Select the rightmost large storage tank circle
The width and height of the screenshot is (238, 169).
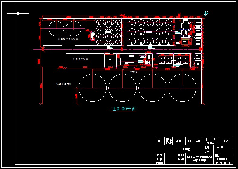click(182, 87)
